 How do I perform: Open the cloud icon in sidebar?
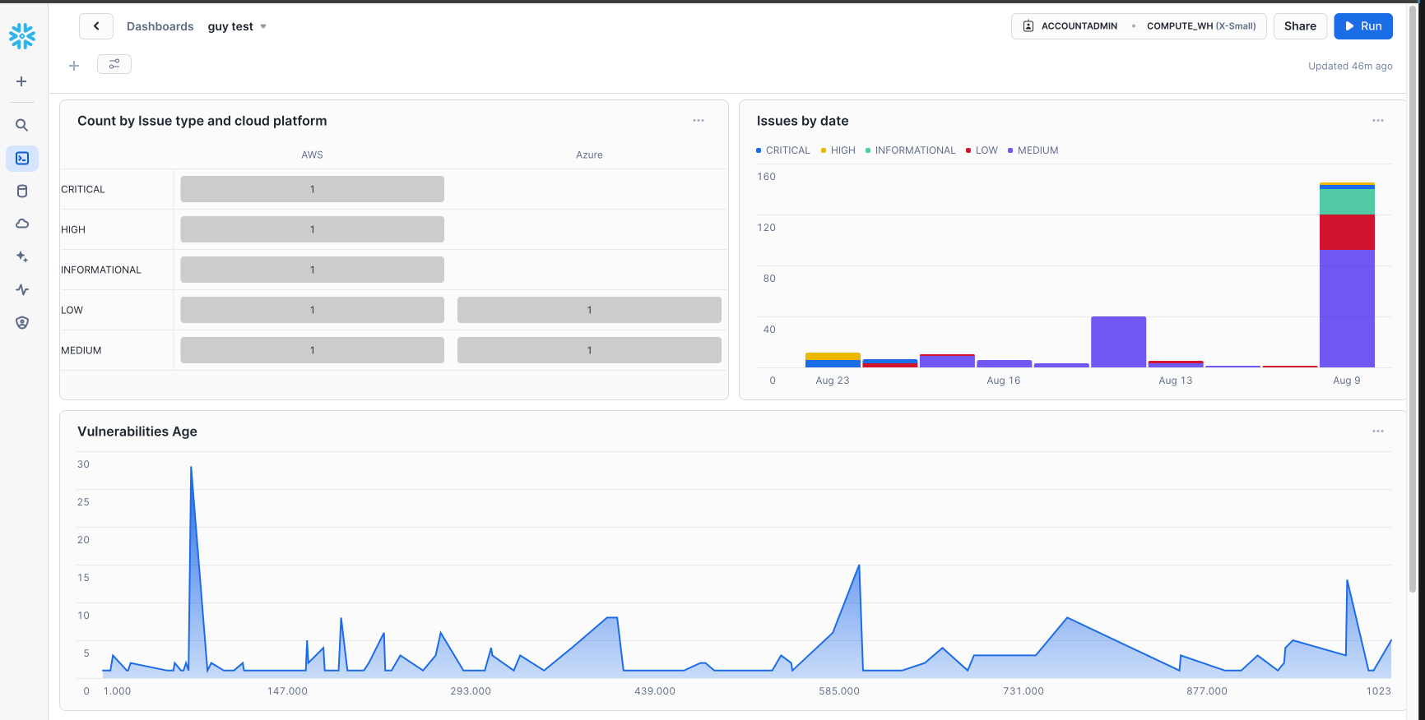pos(22,224)
